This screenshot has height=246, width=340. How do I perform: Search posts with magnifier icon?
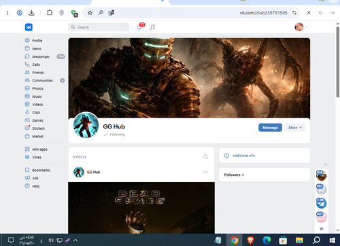205,157
